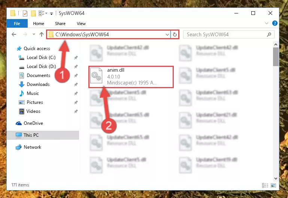Select the anim.dll file
The image size is (288, 198).
(x=131, y=77)
